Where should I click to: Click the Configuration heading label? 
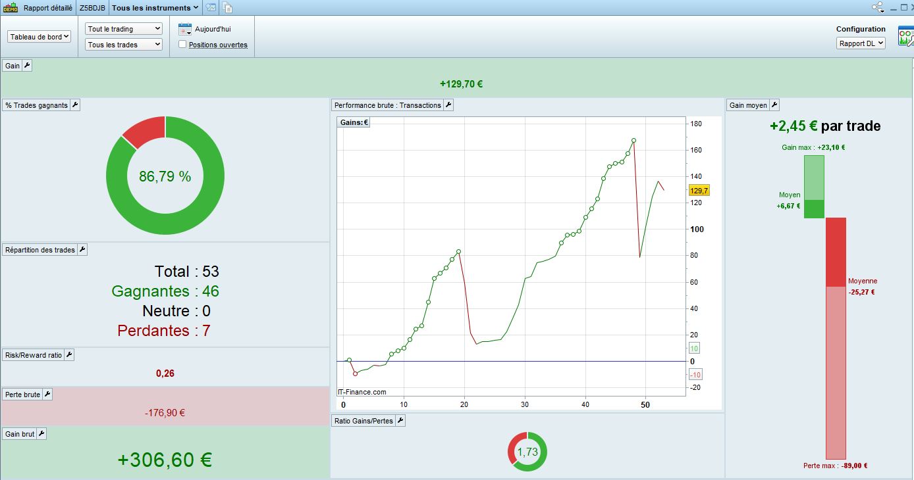point(861,29)
